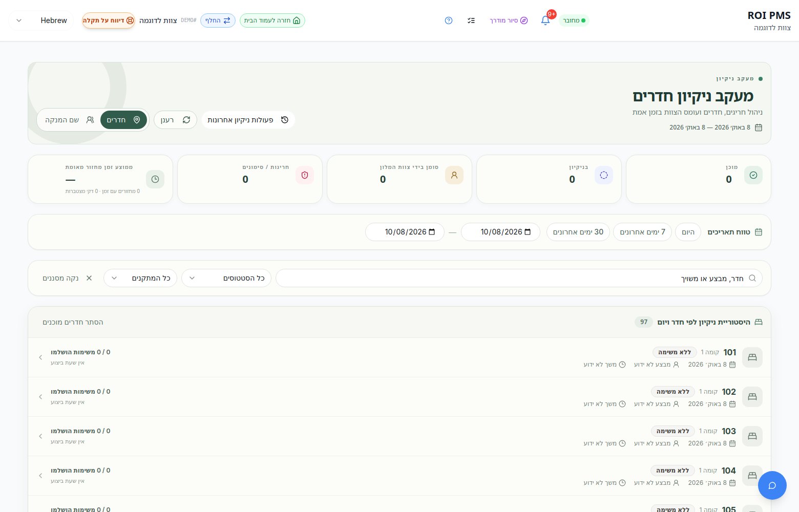The height and width of the screenshot is (512, 799).
Task: Open the כל הסטטוסים status filter
Action: tap(226, 278)
